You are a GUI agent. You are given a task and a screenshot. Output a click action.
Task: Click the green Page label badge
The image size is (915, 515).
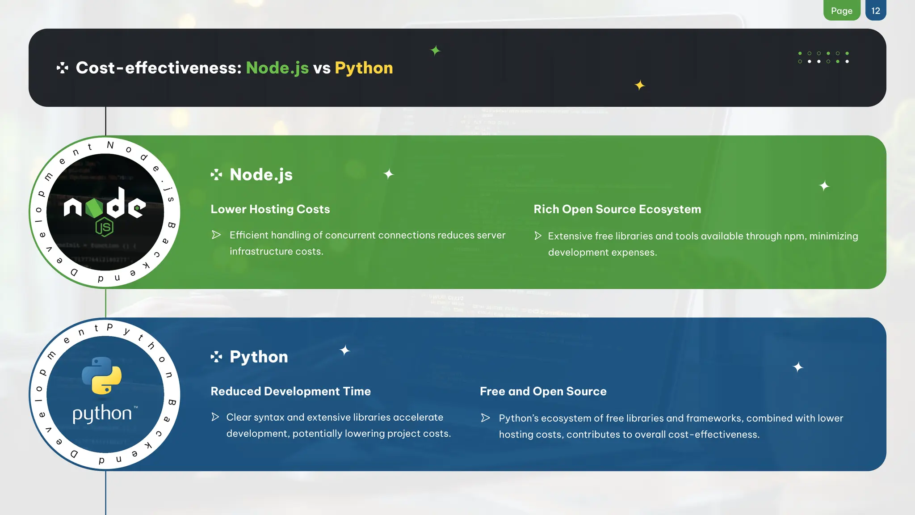842,10
